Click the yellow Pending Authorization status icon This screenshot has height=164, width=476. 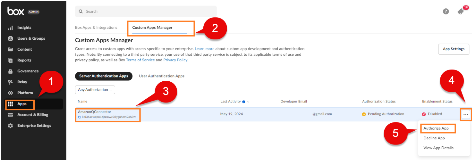point(364,114)
